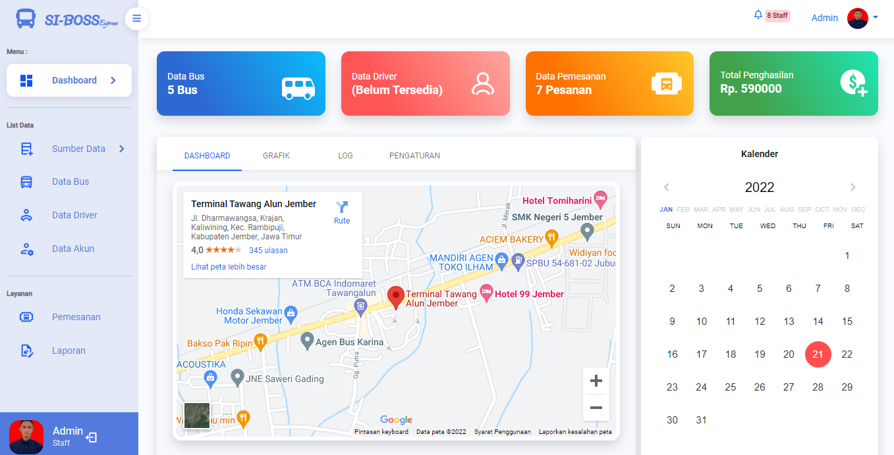Viewport: 894px width, 455px height.
Task: Click the money icon on Total Penghasilan card
Action: (853, 84)
